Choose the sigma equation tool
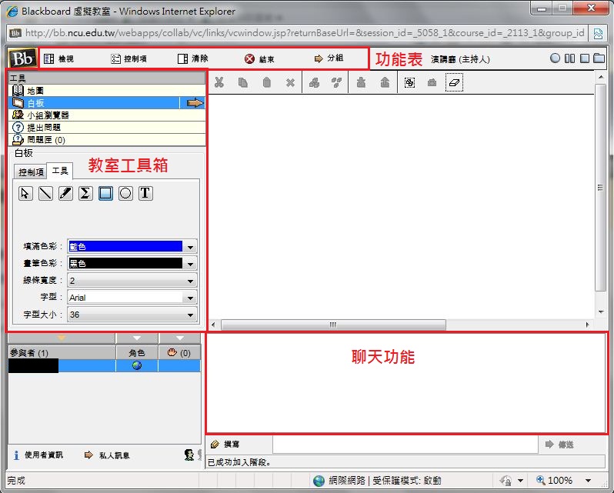 click(85, 194)
